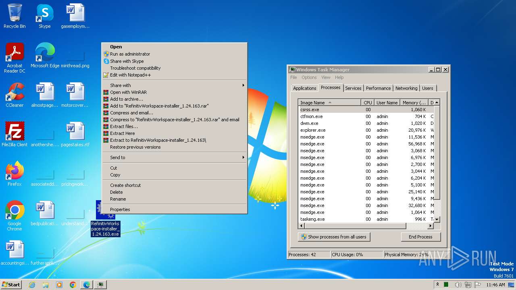This screenshot has height=290, width=516.
Task: Choose Cut in the context menu
Action: (x=174, y=168)
